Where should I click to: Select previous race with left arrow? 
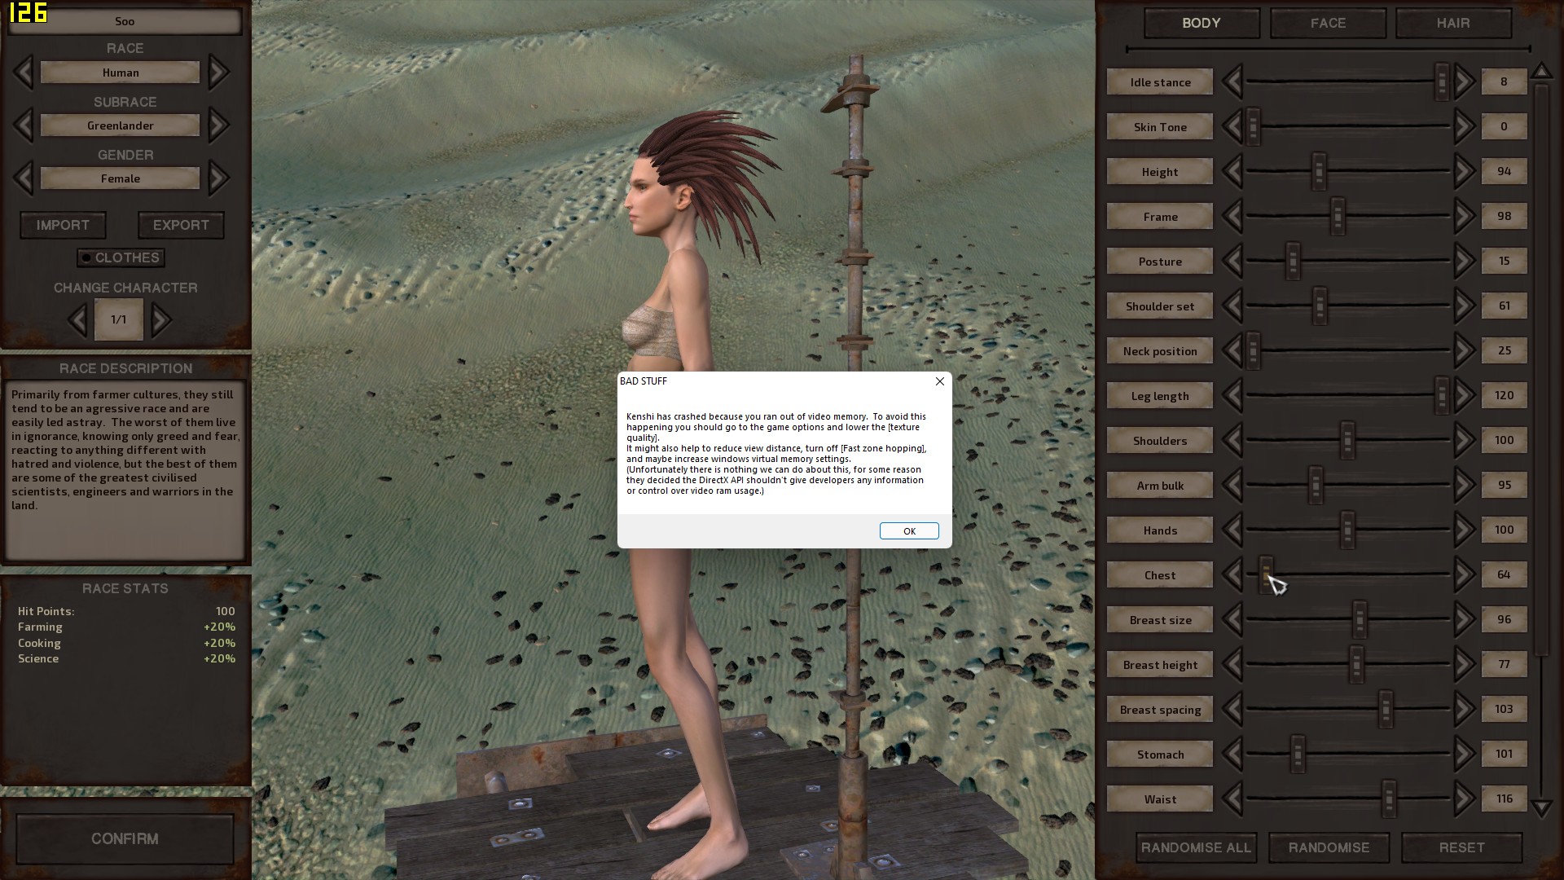point(24,73)
